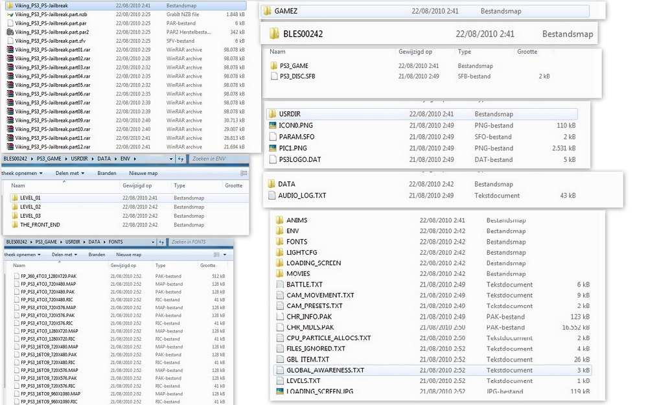Screen dimensions: 648x405
Task: Select the PIC1.PNG image file icon
Action: coord(272,148)
